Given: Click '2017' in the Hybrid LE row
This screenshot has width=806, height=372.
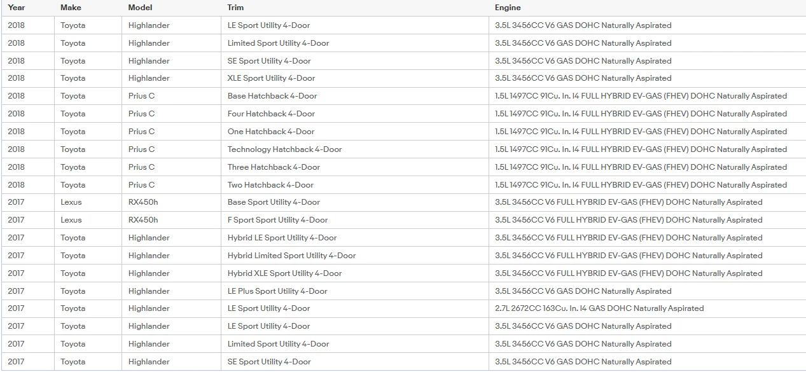Looking at the screenshot, I should click(17, 238).
